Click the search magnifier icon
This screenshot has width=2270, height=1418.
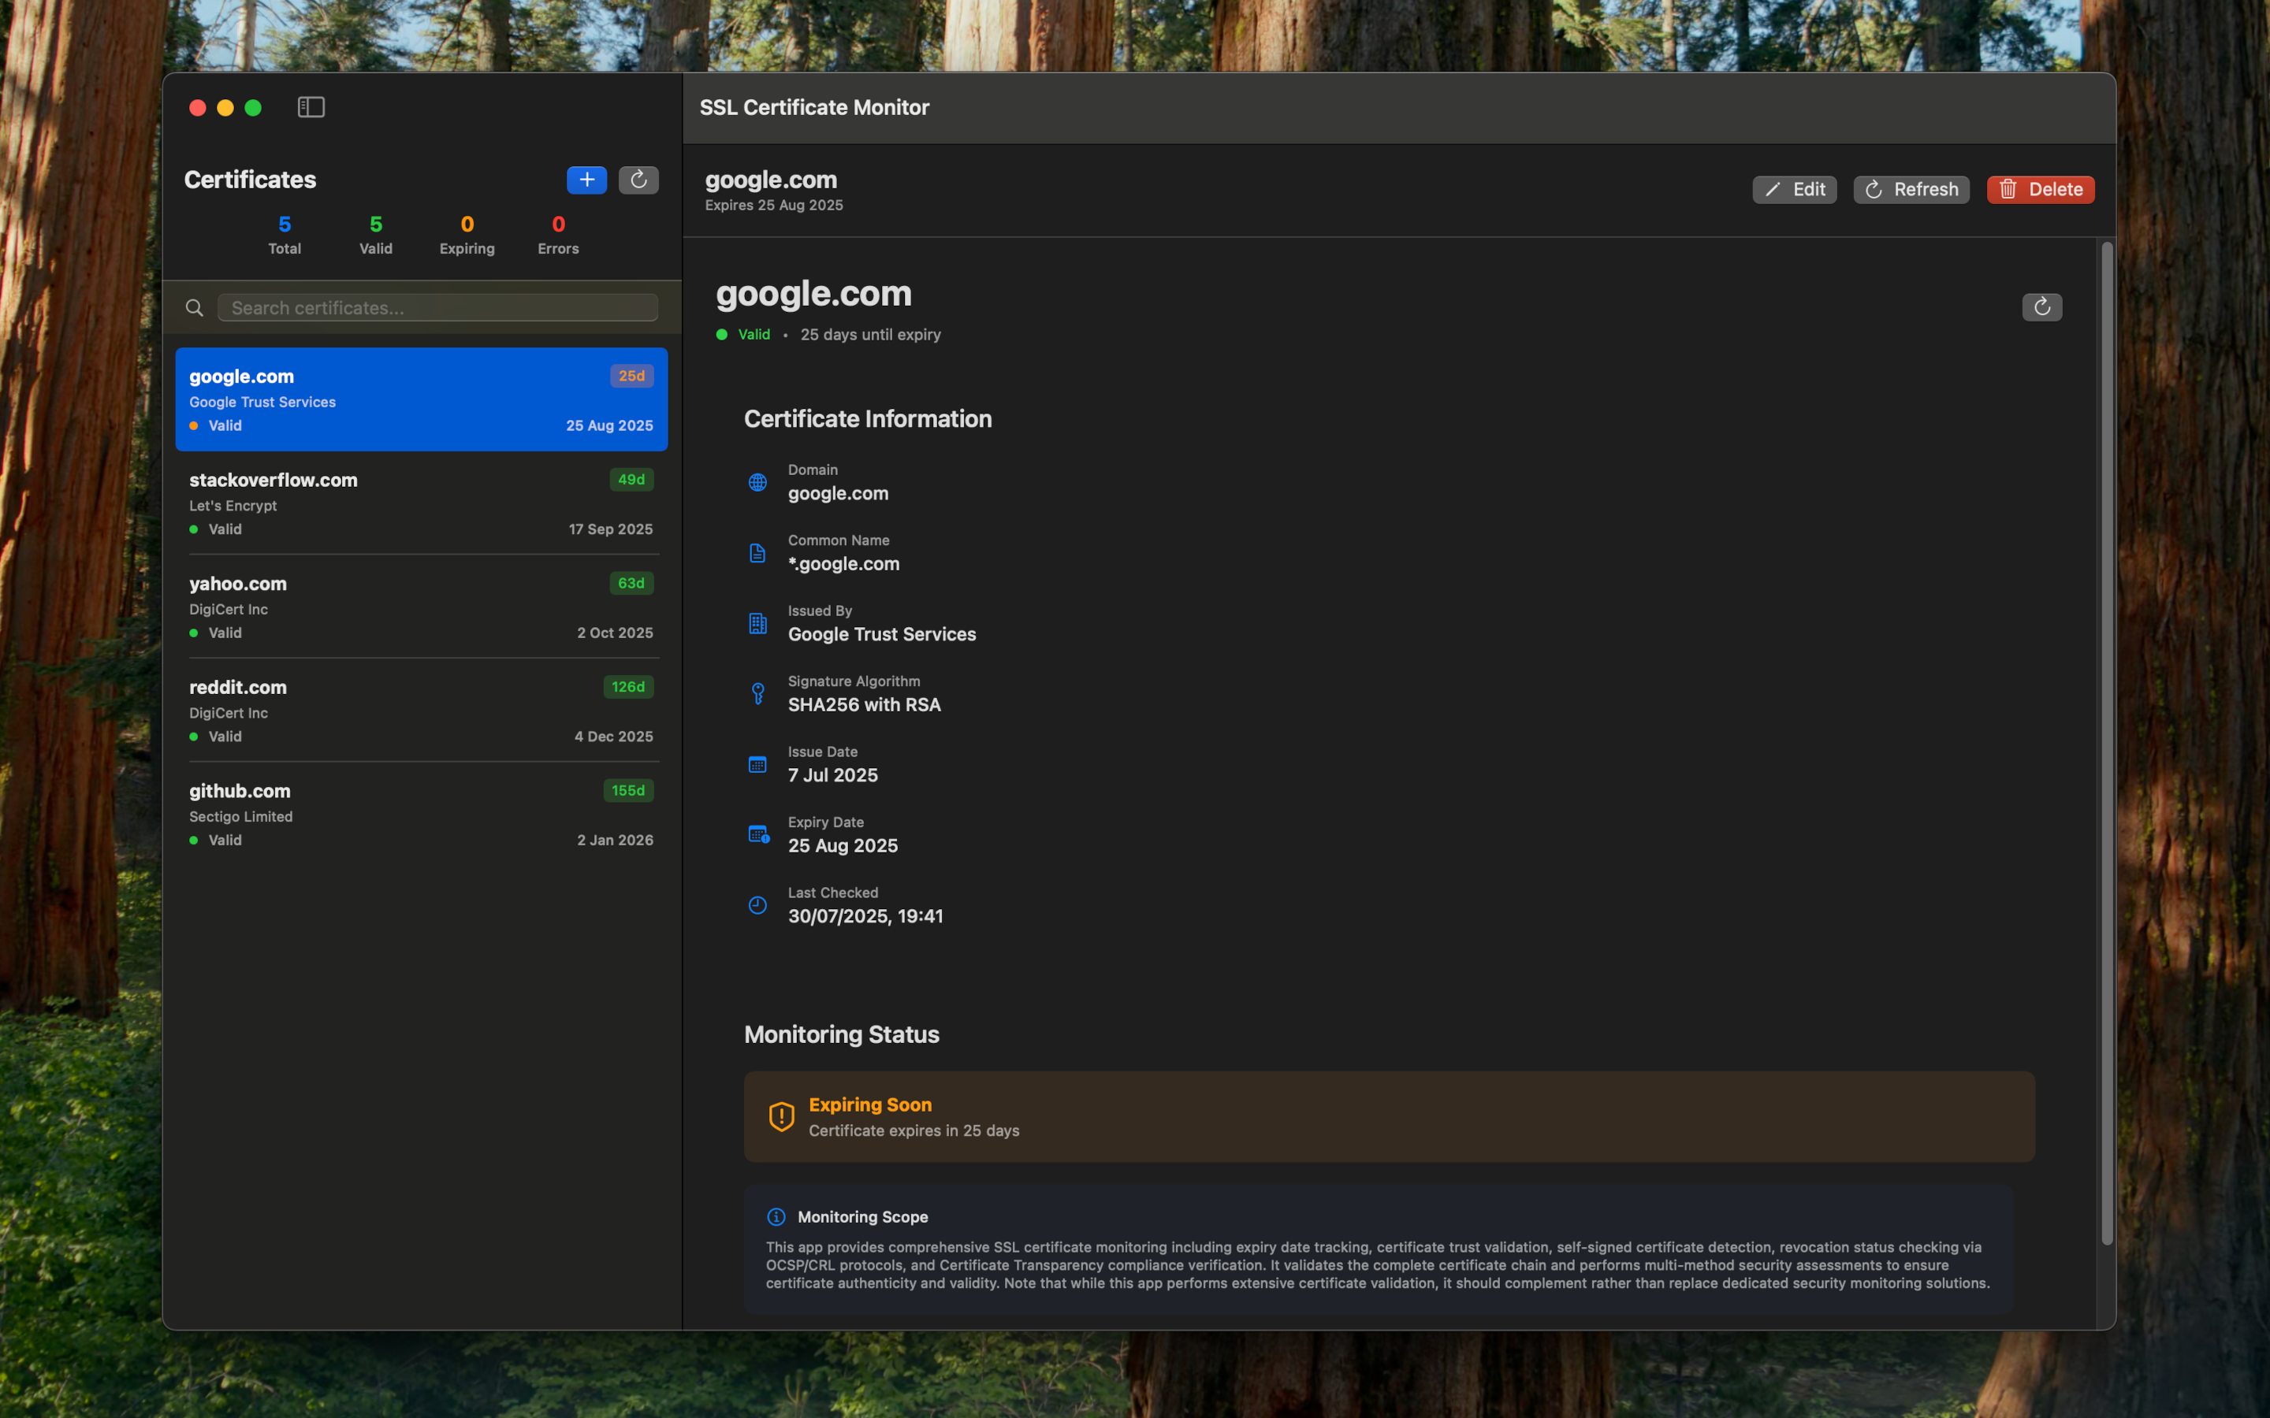tap(194, 307)
